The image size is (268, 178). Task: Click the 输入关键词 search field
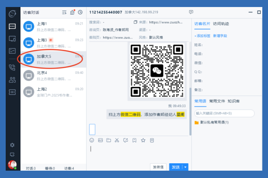tap(224, 113)
